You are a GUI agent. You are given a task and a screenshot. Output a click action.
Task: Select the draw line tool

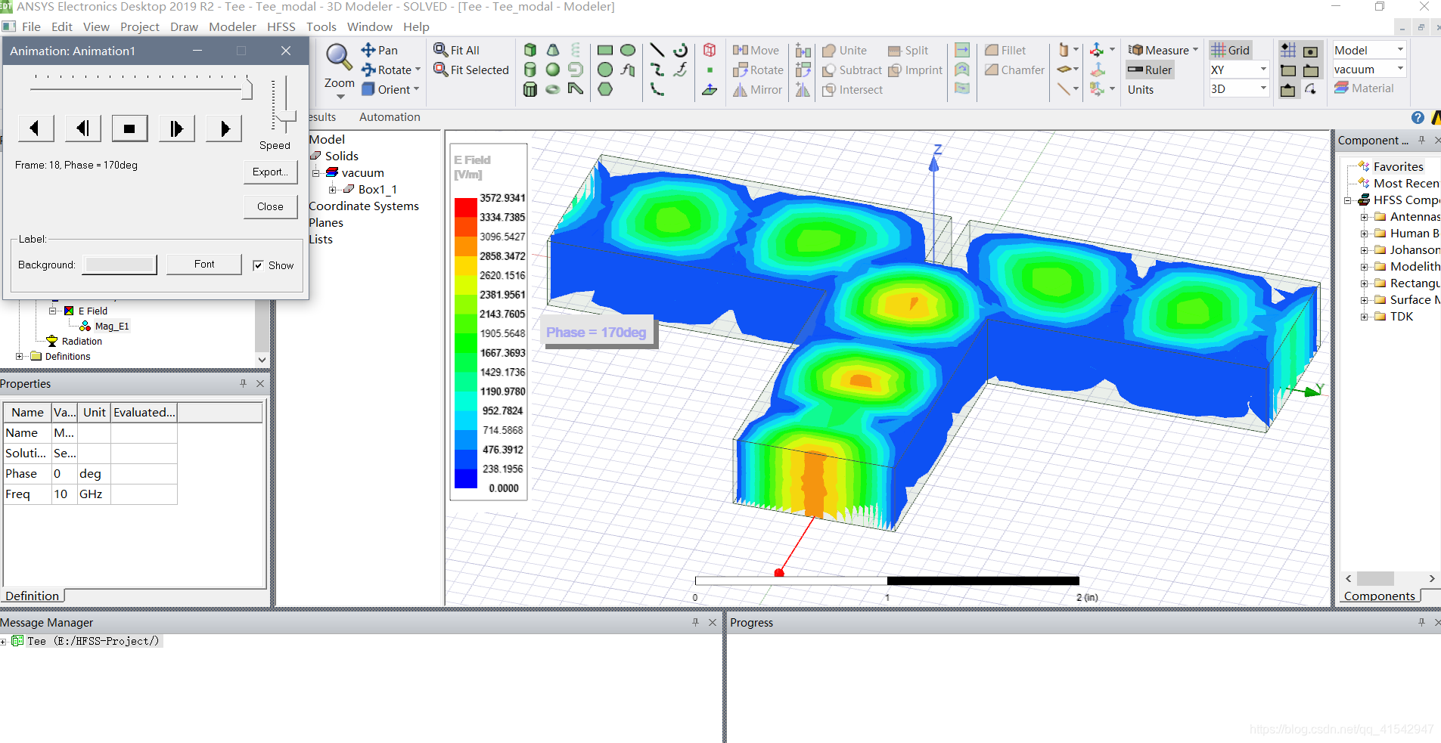click(x=657, y=50)
